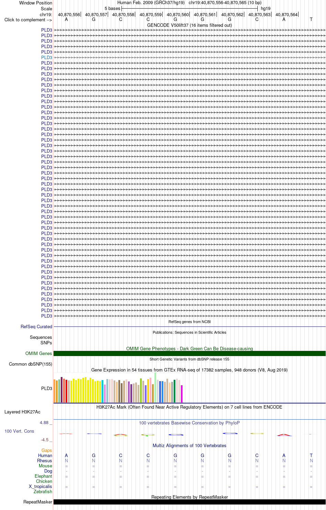Viewport: 326px width, 510px height.
Task: Click the hg19 label beside the scale bar
Action: (266, 9)
